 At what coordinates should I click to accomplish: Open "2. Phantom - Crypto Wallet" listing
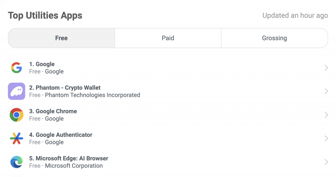[65, 88]
